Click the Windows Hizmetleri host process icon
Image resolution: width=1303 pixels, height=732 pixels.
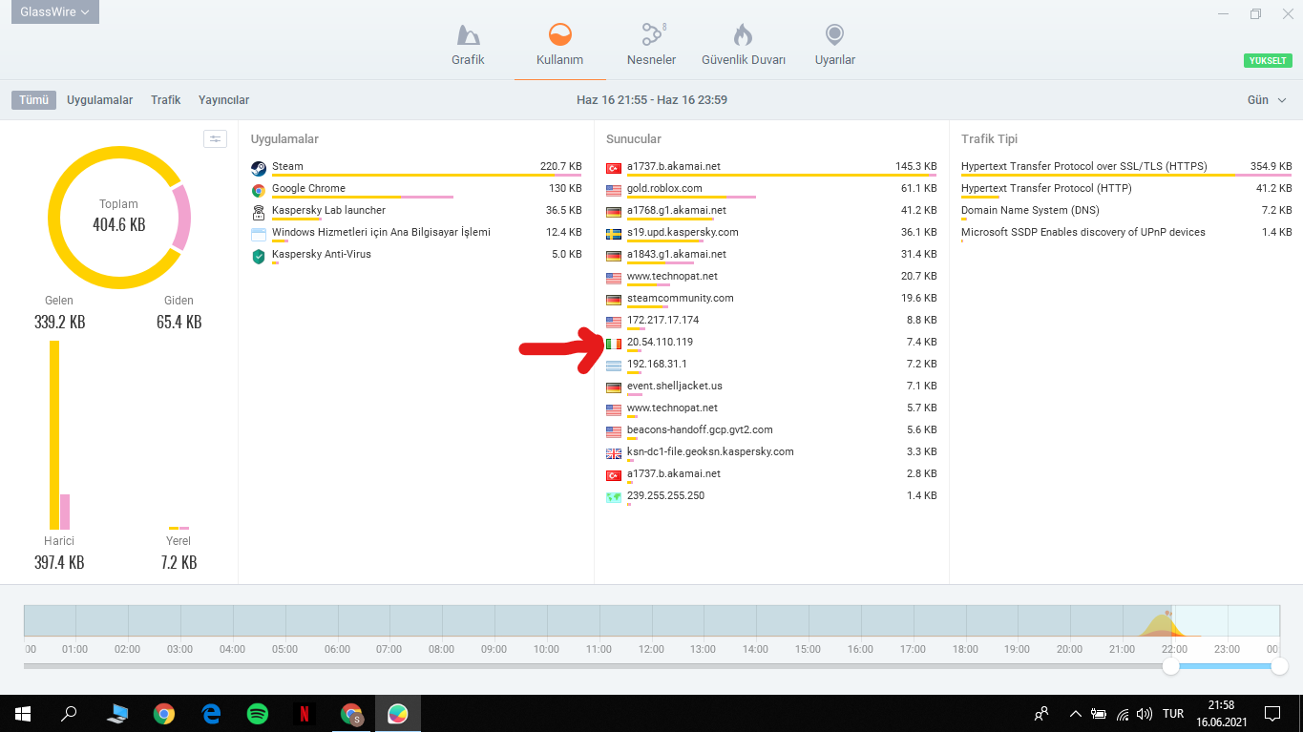[x=259, y=234]
